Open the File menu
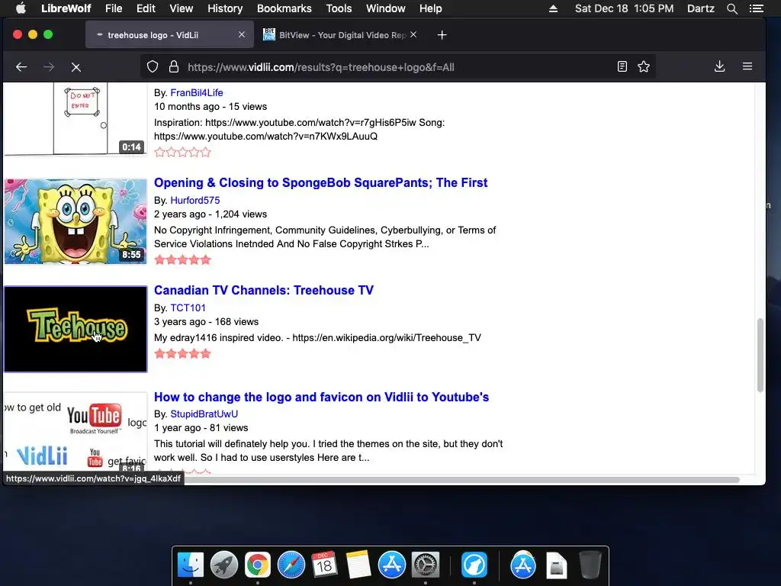This screenshot has height=586, width=781. (x=114, y=8)
